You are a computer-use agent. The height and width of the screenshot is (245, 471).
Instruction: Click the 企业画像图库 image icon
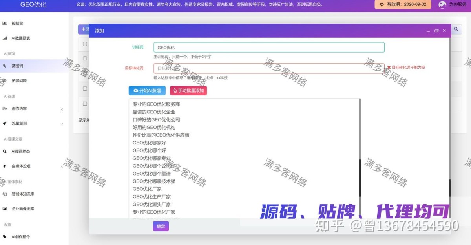(5, 209)
